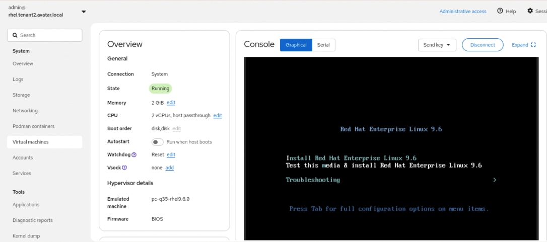
Task: Open Applications under Tools
Action: [26, 205]
